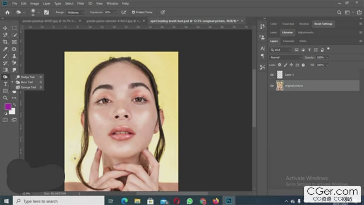364x205 pixels.
Task: Filter layers by type layers icon
Action: (x=309, y=50)
